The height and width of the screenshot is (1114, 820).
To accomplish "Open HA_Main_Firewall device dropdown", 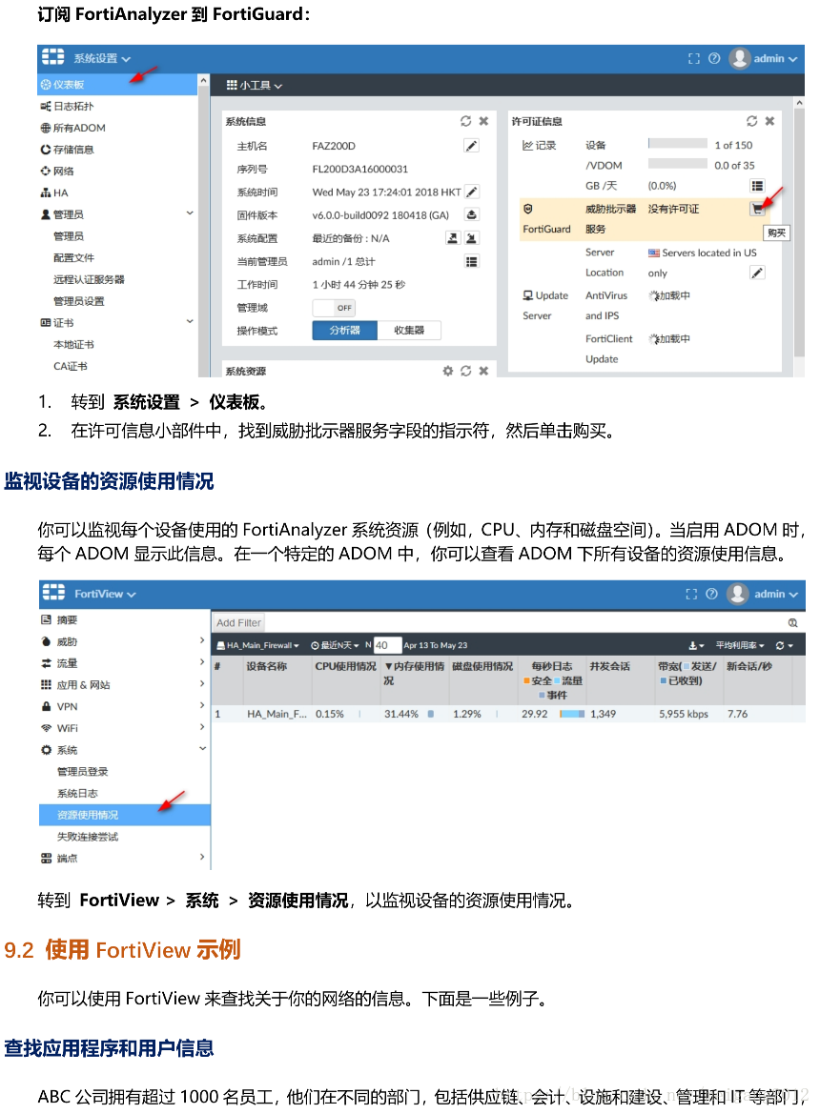I will [258, 645].
